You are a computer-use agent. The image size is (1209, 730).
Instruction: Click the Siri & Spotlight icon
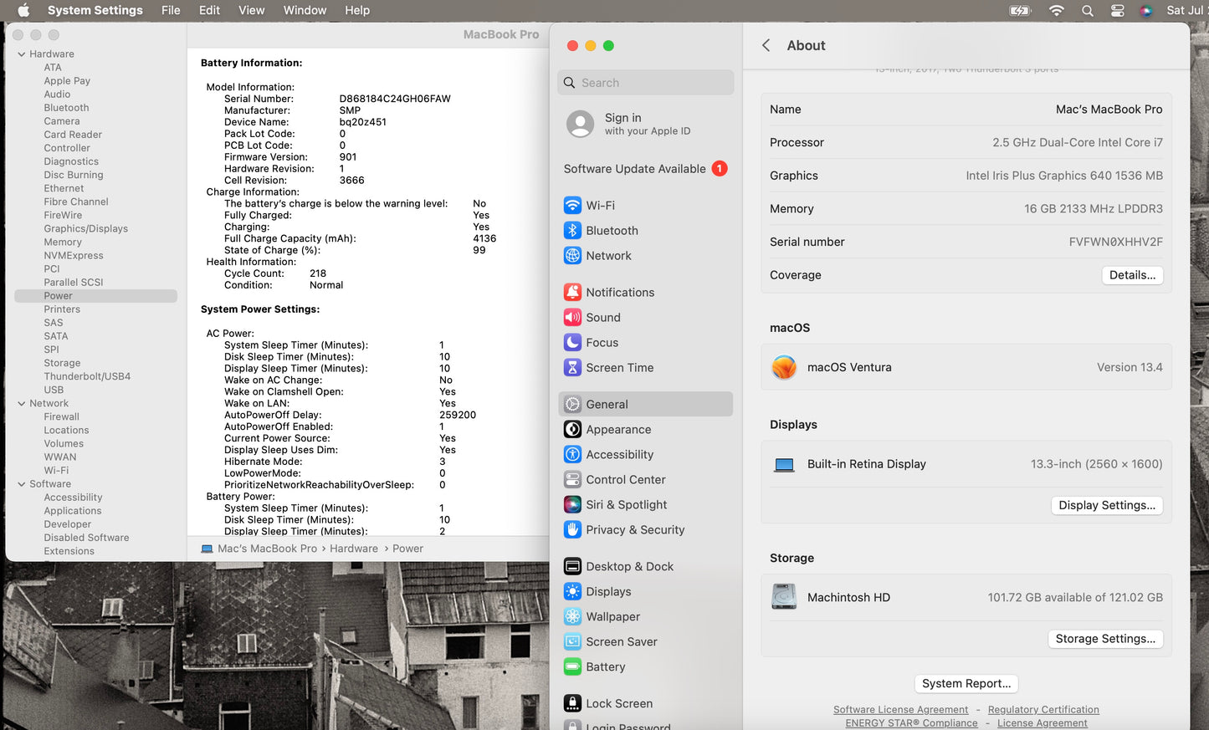pos(572,505)
